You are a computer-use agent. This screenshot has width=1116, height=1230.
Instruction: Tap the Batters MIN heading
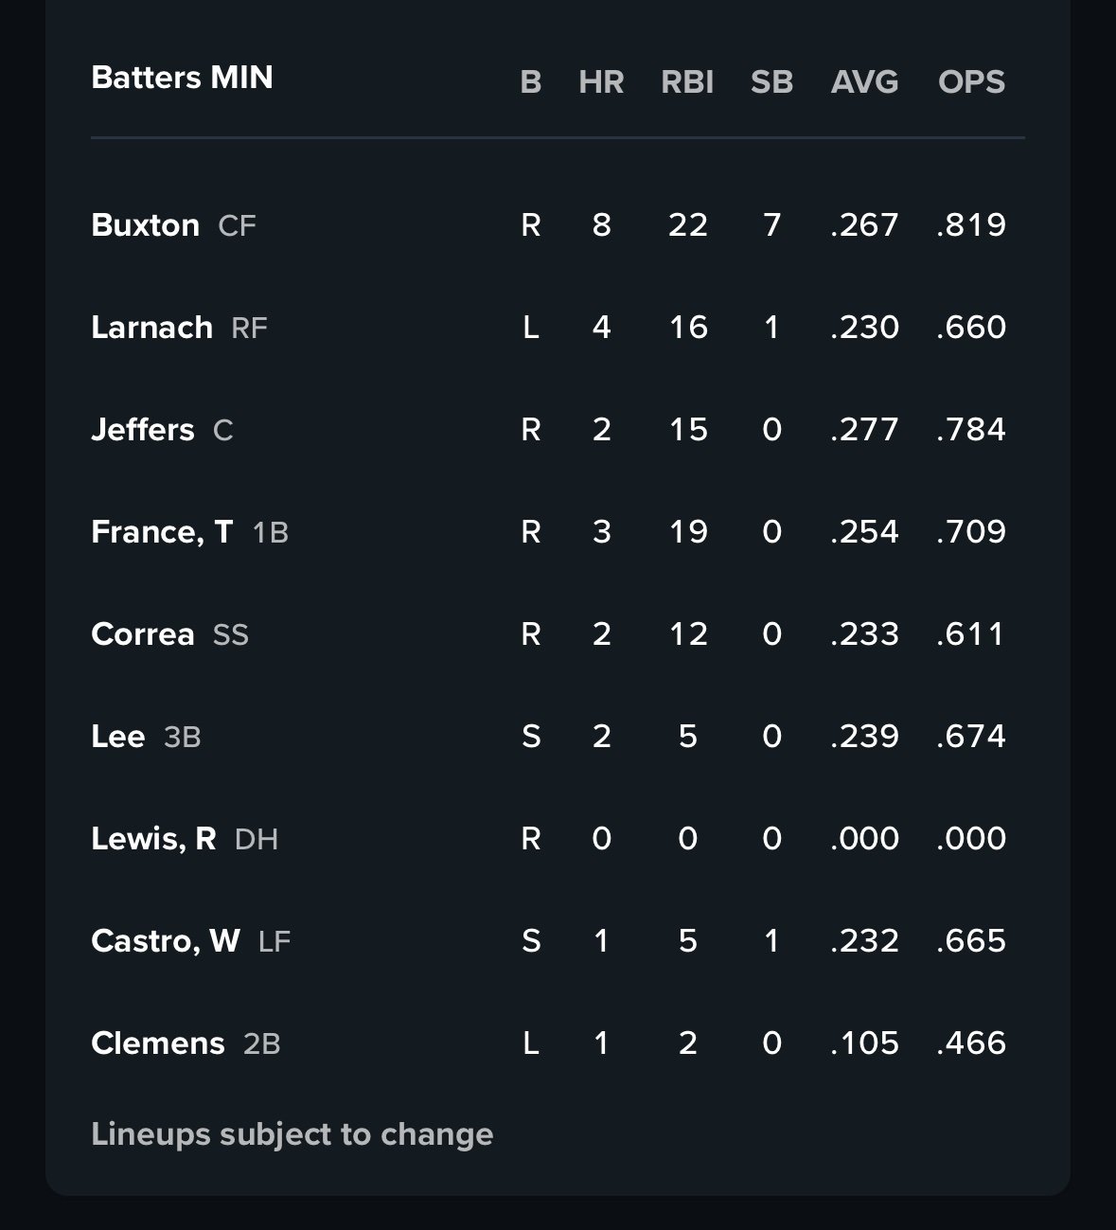(182, 78)
